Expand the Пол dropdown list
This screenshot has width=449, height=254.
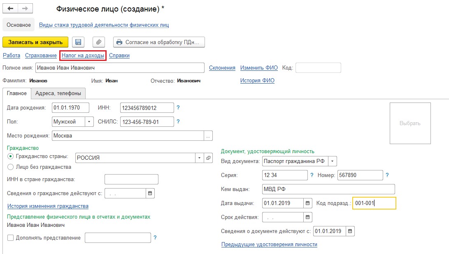pyautogui.click(x=89, y=122)
